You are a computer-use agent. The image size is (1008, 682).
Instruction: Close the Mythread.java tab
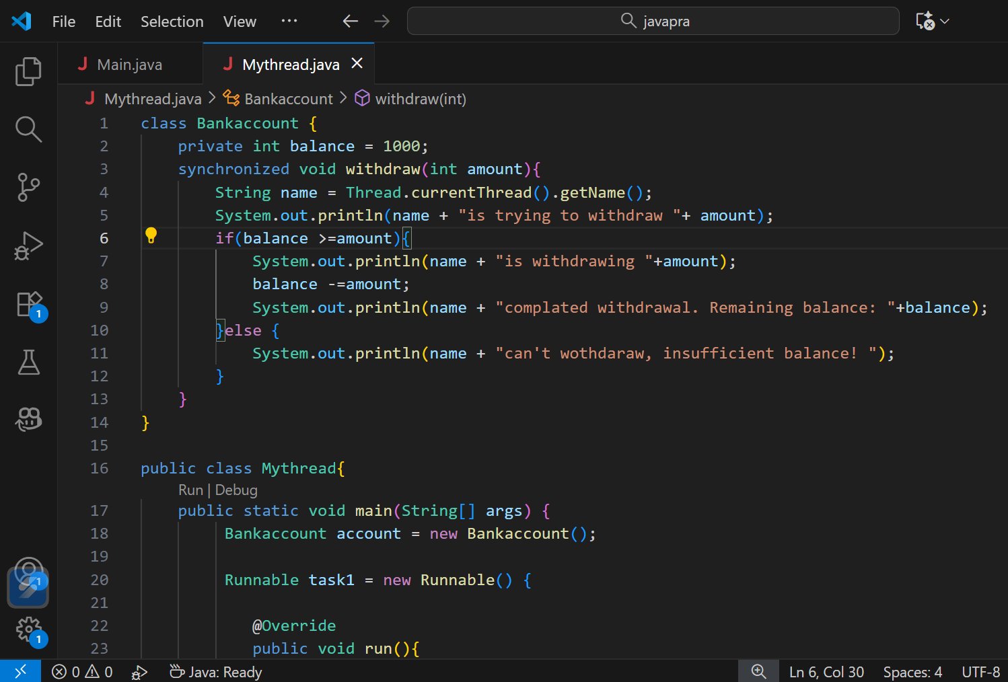coord(357,63)
